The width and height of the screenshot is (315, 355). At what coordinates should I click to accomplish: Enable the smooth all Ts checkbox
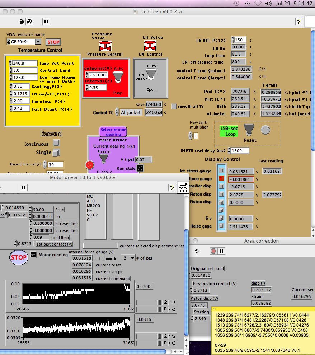(x=174, y=106)
